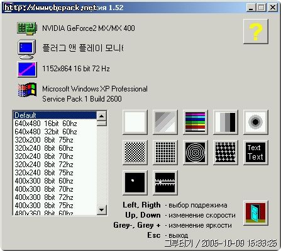
Task: Select the plain white screen test
Action: point(135,122)
